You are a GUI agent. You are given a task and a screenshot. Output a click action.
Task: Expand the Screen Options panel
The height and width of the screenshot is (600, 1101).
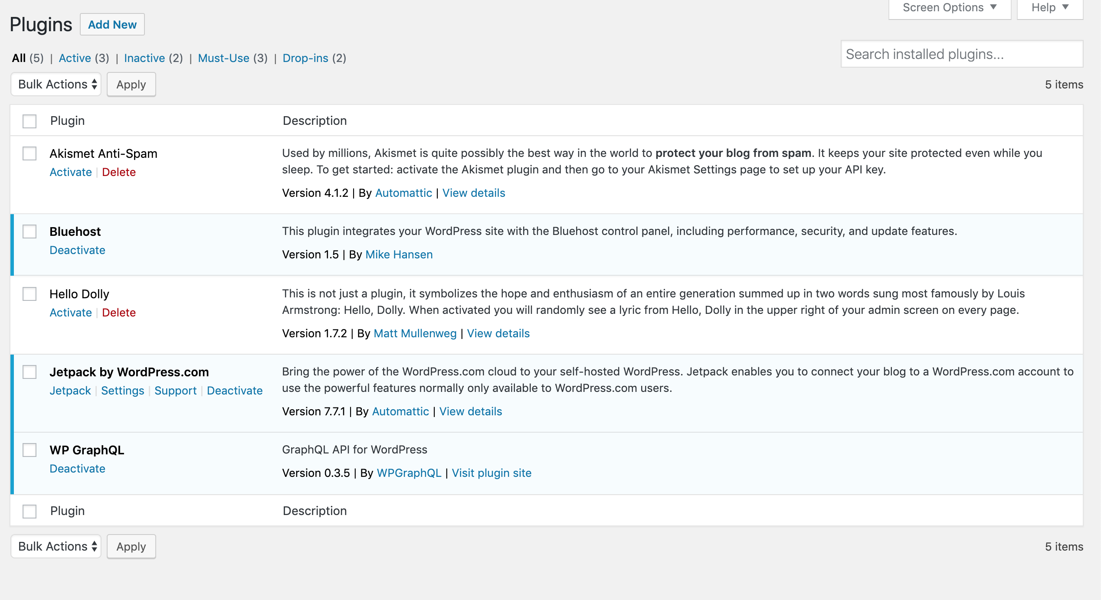click(950, 9)
